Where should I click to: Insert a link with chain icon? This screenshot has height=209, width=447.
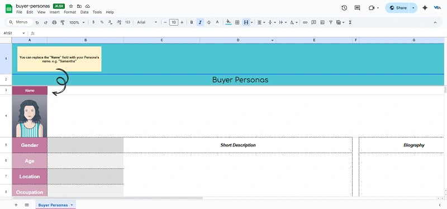pos(305,22)
